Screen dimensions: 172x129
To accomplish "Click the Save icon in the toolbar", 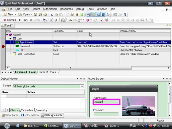I will 36,14.
